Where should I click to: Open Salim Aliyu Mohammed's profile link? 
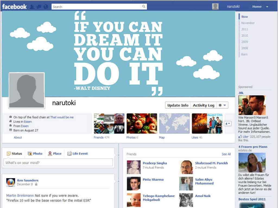[204, 181]
